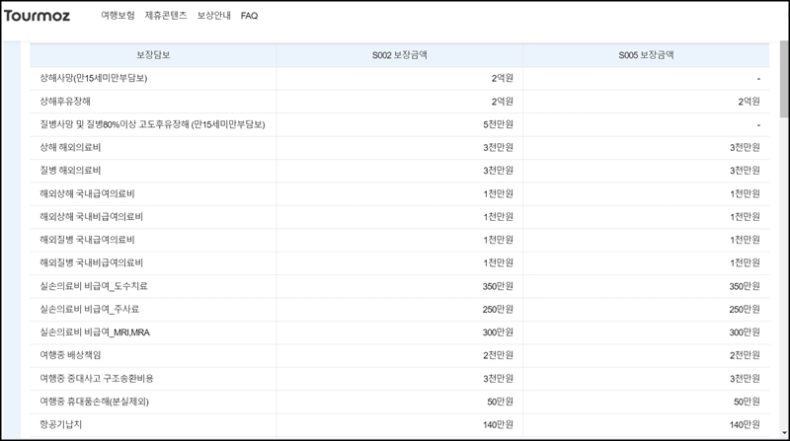This screenshot has height=441, width=790.
Task: Select the 여행중 중대사고 구조송환비용 label
Action: [97, 379]
